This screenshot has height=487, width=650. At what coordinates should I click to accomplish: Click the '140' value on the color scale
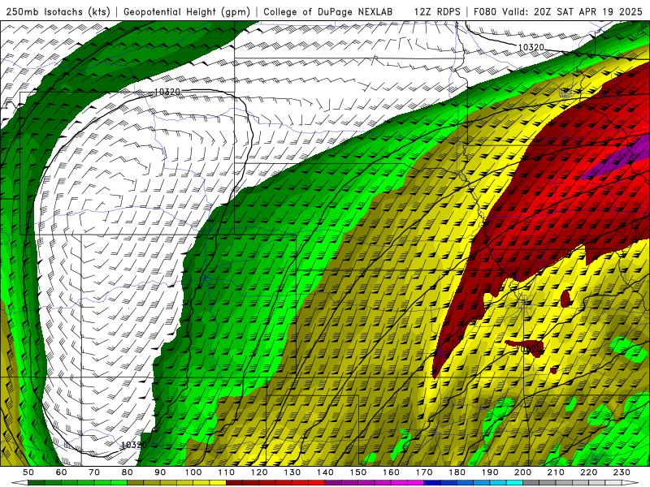click(x=325, y=472)
